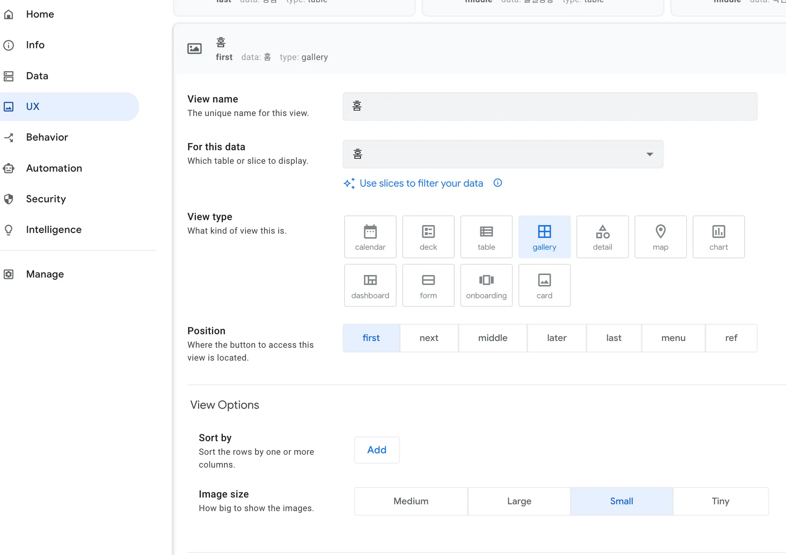Set position to middle

(492, 338)
